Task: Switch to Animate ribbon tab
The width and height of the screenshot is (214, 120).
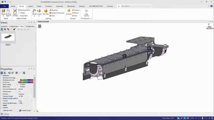Action: click(110, 6)
